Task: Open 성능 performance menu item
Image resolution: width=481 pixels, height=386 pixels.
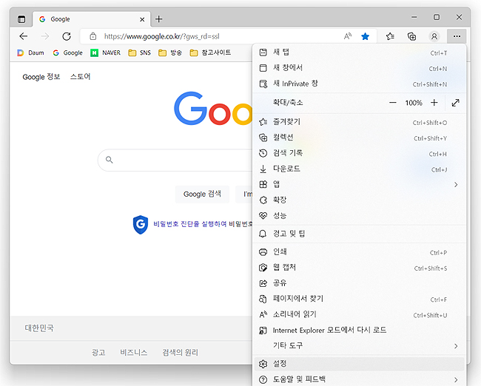Action: (358, 216)
